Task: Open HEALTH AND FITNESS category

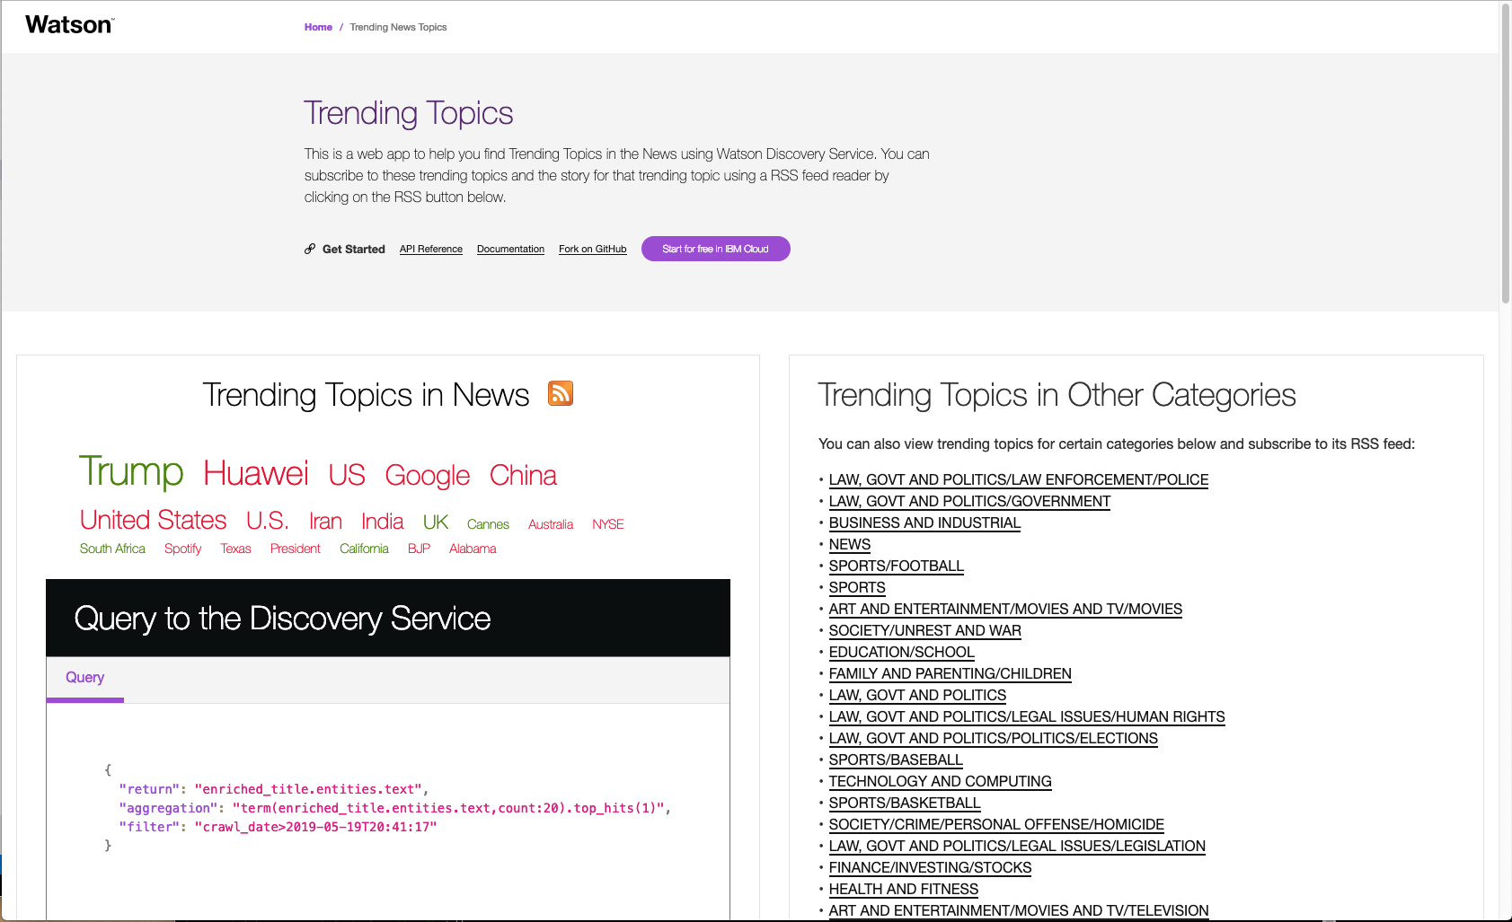Action: [x=904, y=890]
